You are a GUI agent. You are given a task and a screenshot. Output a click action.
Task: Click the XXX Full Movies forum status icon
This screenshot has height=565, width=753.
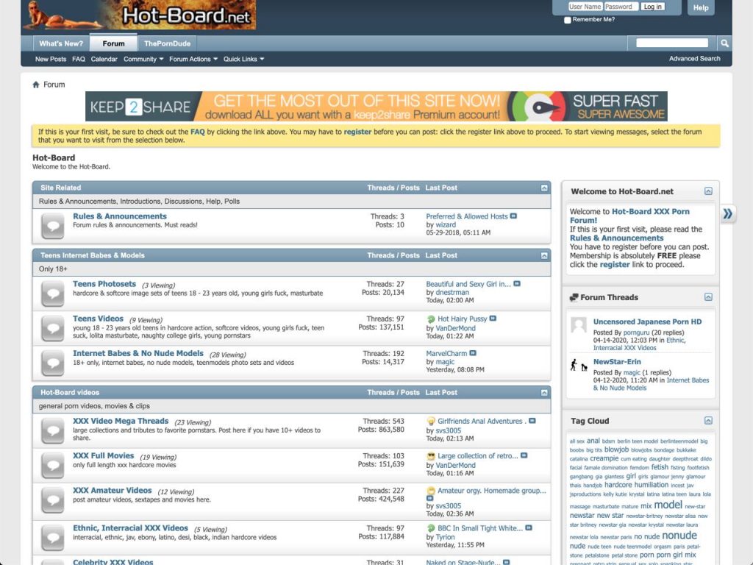[53, 465]
